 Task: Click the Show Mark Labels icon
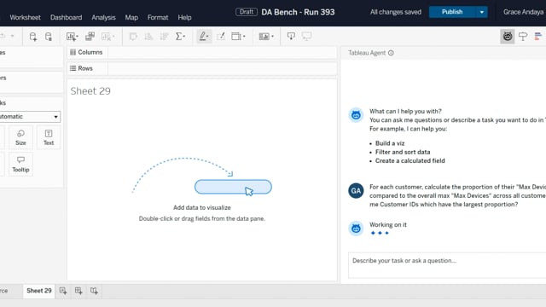(221, 36)
